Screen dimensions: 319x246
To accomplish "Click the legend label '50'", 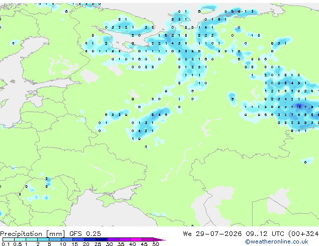I will pyautogui.click(x=155, y=244).
